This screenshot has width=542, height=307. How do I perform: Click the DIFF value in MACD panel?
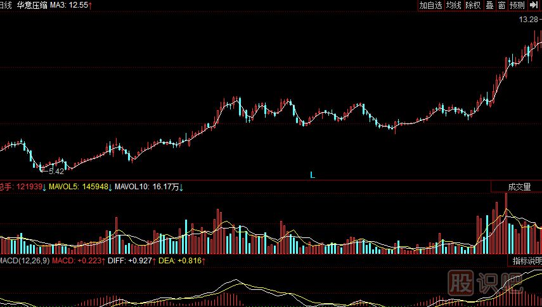tap(131, 261)
